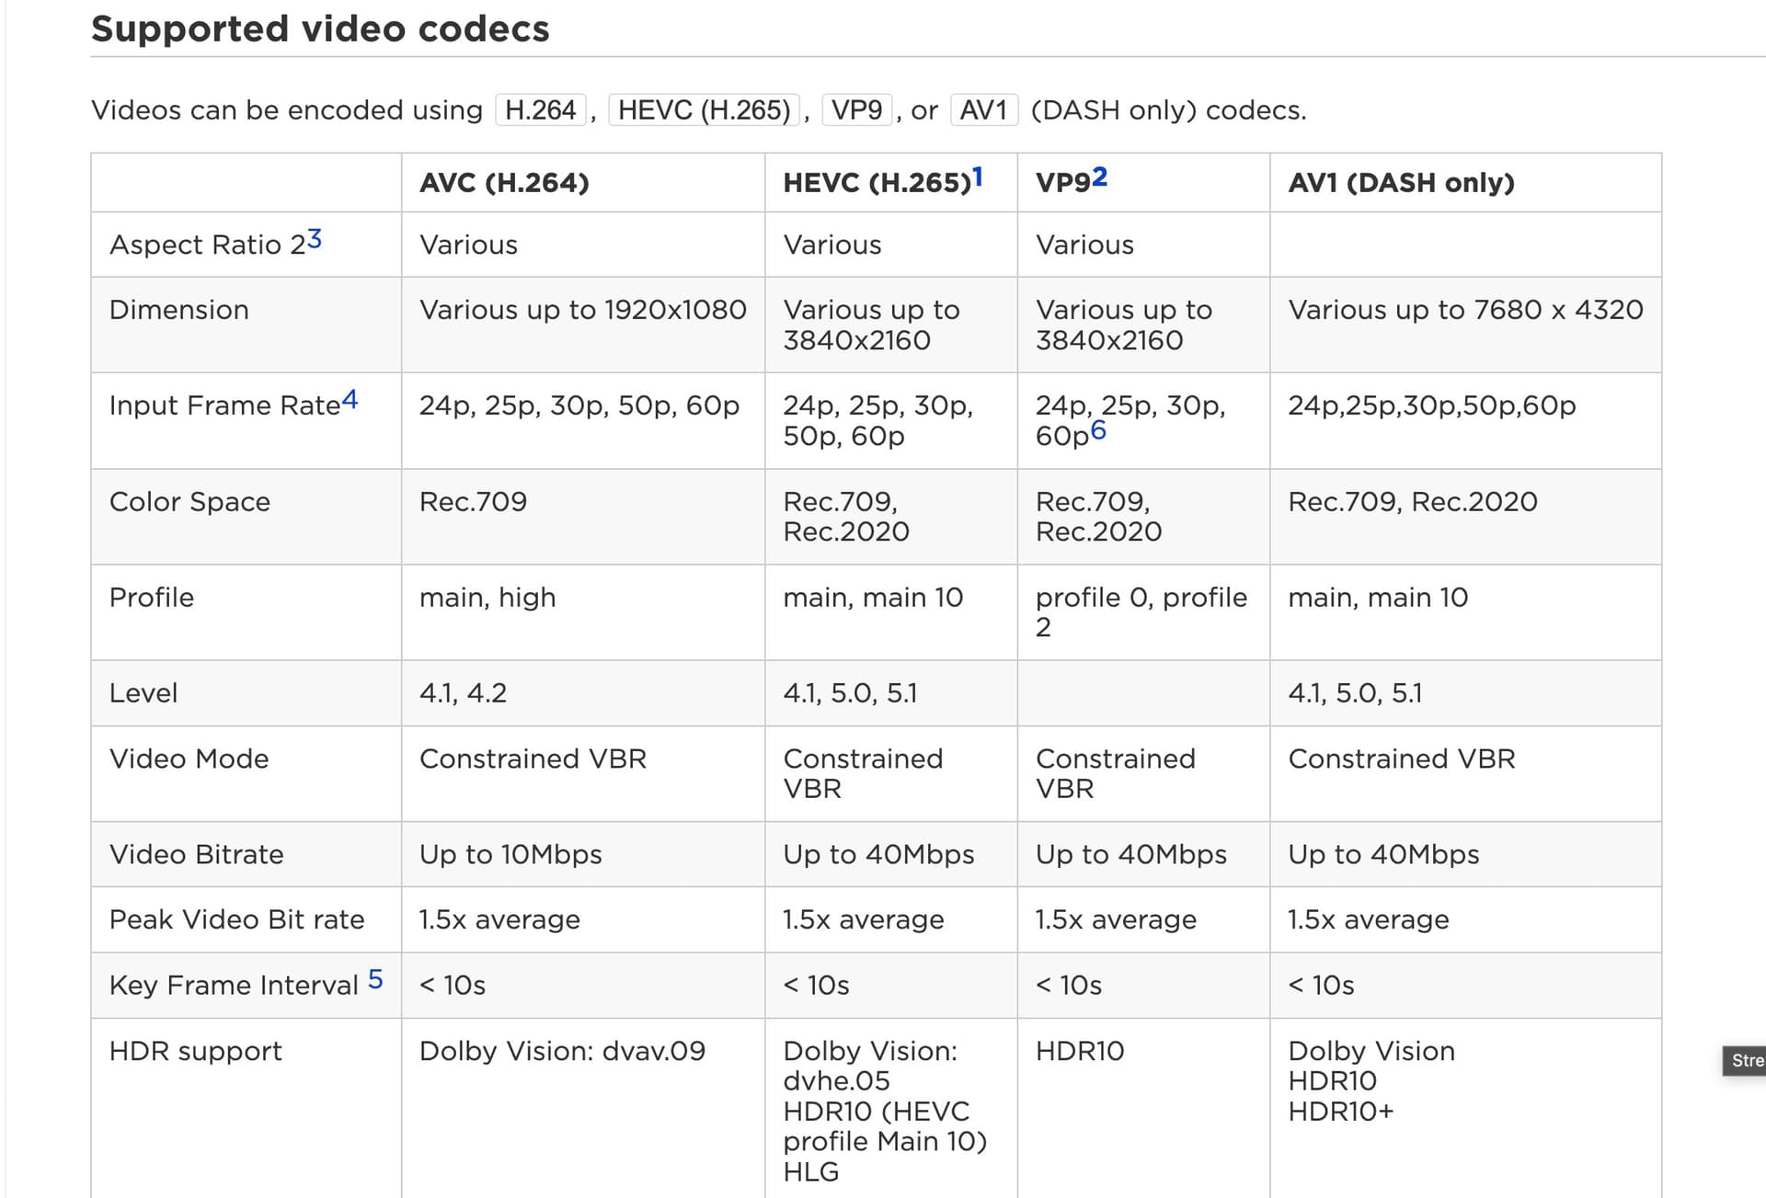
Task: Click the HDR support row label
Action: pos(195,1051)
